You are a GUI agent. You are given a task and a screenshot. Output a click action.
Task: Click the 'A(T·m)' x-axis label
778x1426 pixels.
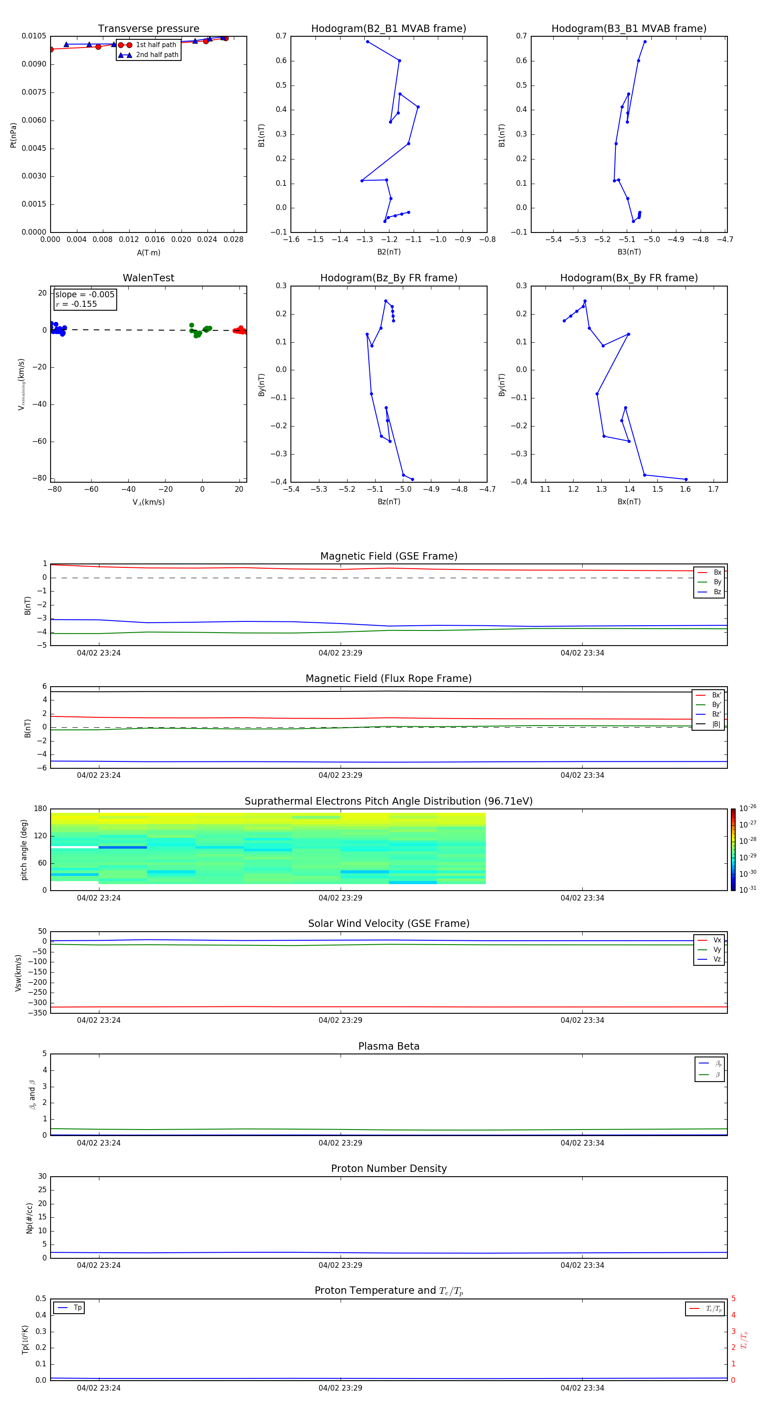(148, 252)
